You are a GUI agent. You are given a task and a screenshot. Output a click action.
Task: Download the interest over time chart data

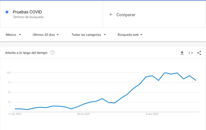(182, 53)
